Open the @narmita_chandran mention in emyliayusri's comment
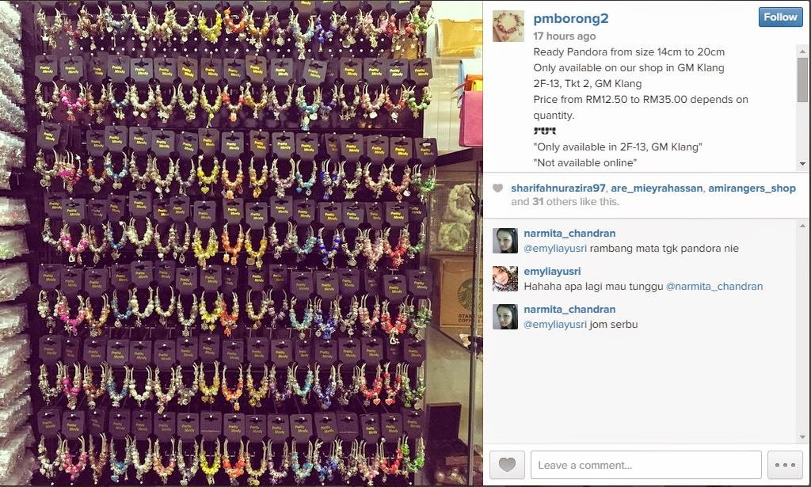 click(x=714, y=287)
